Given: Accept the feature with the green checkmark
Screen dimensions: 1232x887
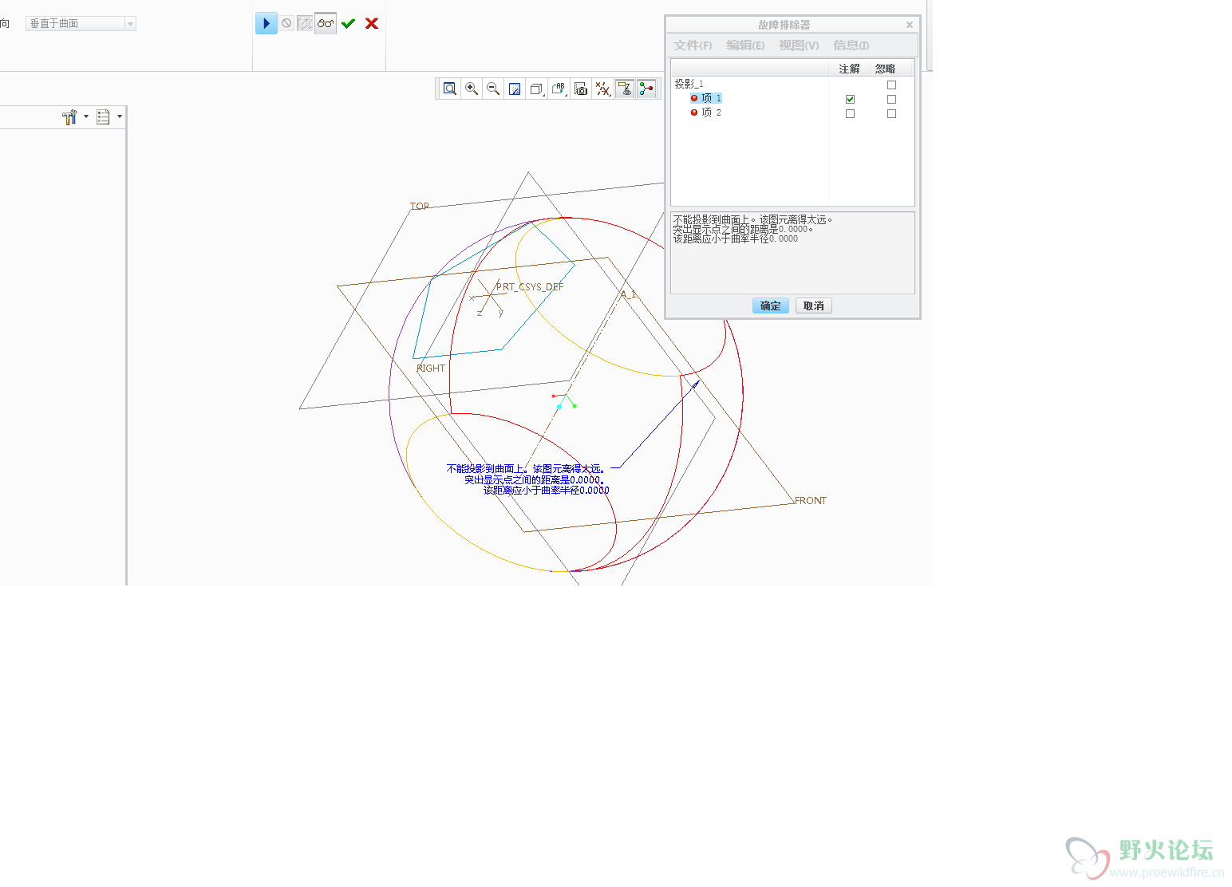Looking at the screenshot, I should coord(348,23).
